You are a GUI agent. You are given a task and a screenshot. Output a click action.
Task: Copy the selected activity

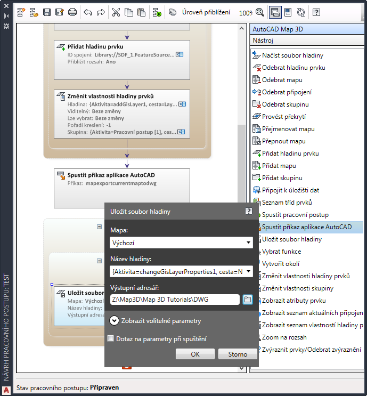click(129, 12)
